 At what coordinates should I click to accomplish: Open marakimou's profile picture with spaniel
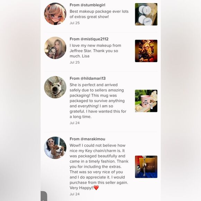55,148
